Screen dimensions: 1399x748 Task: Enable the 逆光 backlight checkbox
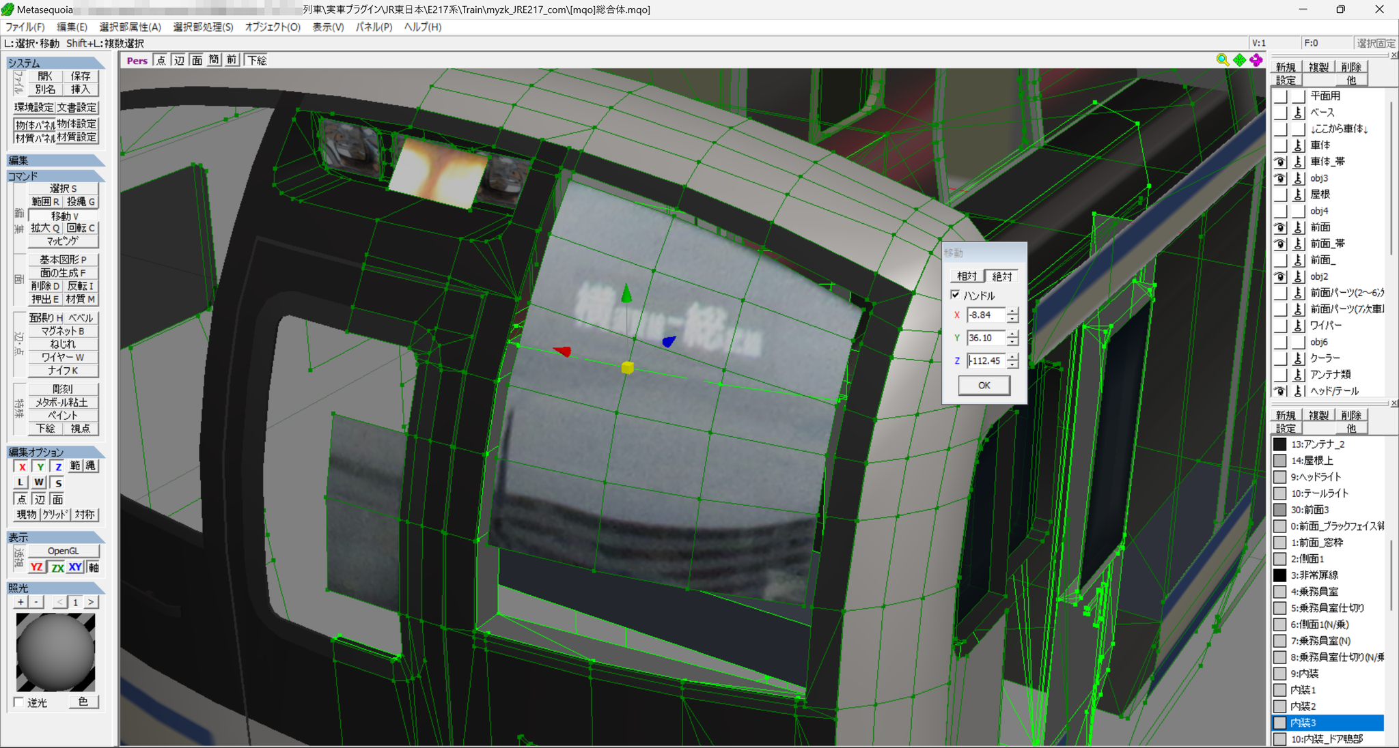click(x=19, y=702)
